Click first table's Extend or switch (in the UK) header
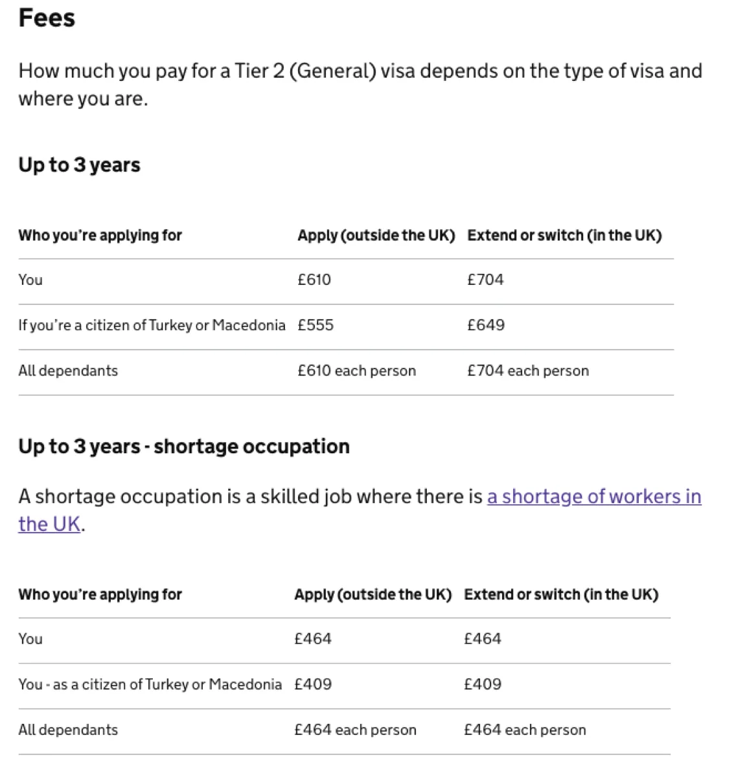The width and height of the screenshot is (736, 777). point(564,236)
